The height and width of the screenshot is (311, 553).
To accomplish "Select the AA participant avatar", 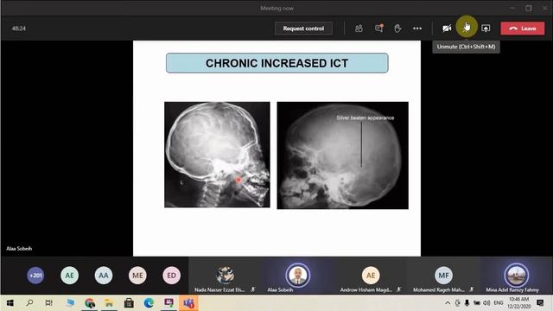I will 104,276.
